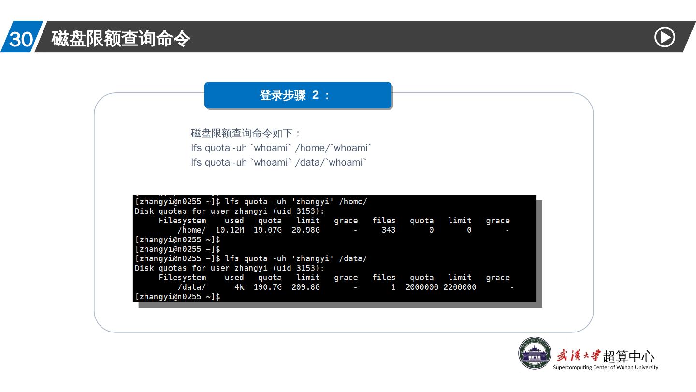
Task: Click terminal command lfs quota -uh 'zhangyi' /home/
Action: [x=296, y=201]
